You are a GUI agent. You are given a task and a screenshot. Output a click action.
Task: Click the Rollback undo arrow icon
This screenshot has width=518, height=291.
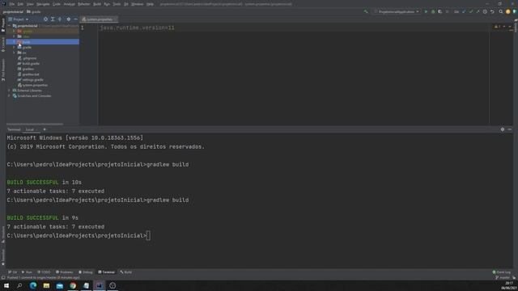pos(492,11)
